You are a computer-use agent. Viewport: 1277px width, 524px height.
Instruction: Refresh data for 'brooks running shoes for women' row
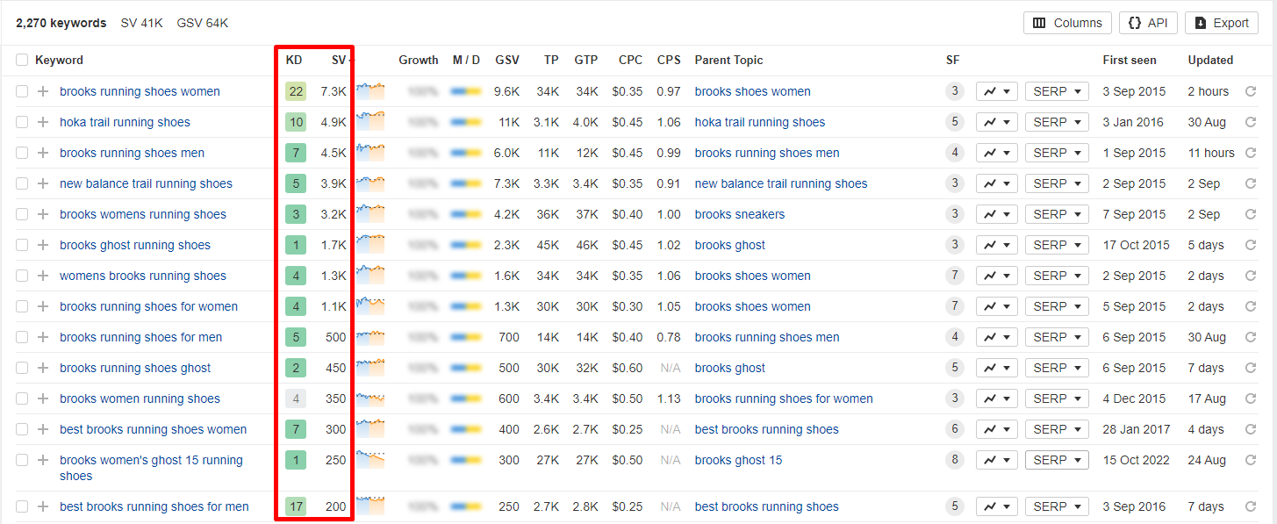point(1251,306)
